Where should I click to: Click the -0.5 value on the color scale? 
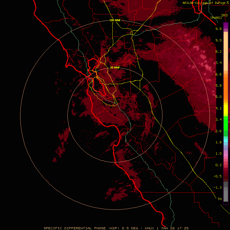click(x=217, y=176)
